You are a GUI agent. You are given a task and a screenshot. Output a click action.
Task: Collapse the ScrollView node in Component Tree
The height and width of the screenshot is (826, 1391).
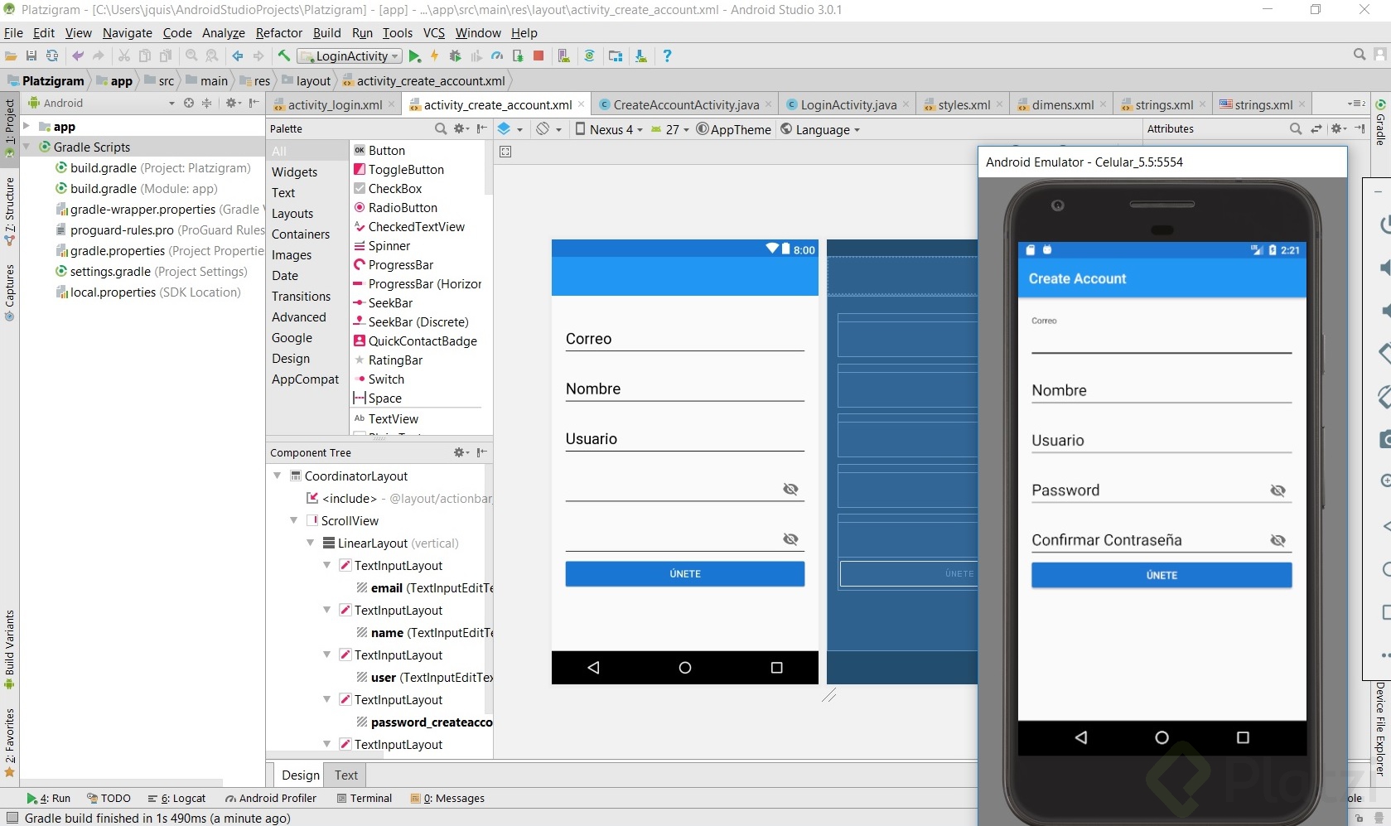pyautogui.click(x=293, y=521)
